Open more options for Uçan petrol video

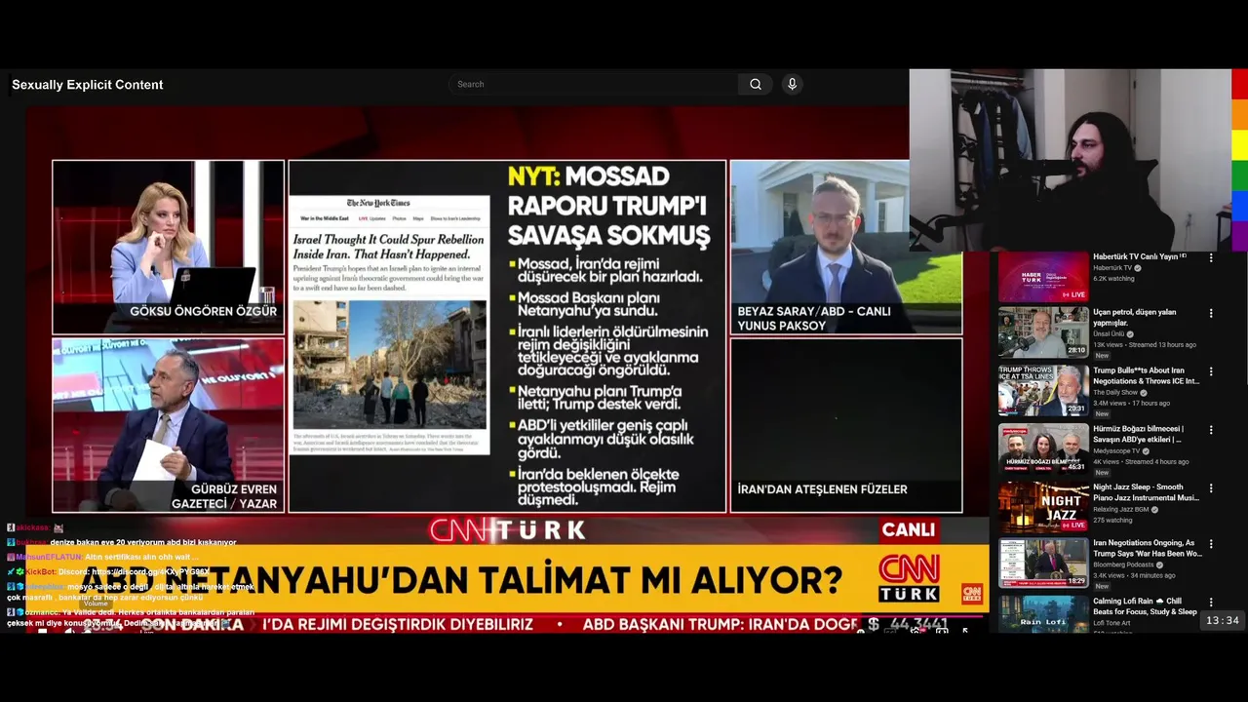[1211, 313]
